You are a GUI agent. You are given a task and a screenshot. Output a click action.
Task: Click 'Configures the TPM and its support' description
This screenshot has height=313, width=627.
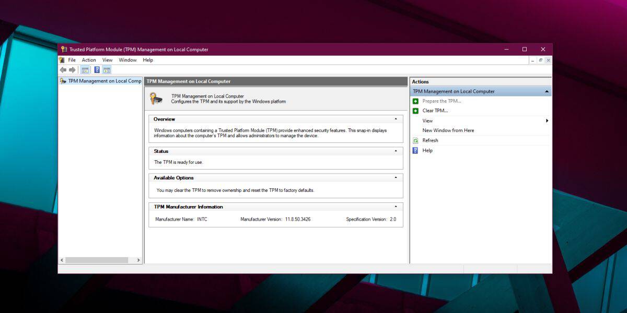point(228,102)
